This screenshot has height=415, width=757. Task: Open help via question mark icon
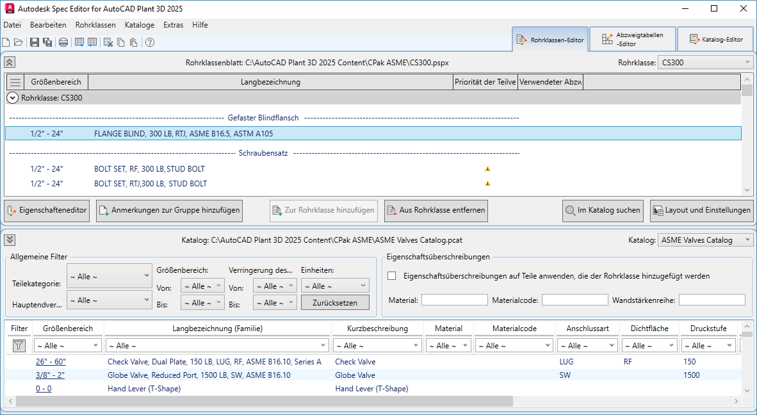tap(150, 42)
